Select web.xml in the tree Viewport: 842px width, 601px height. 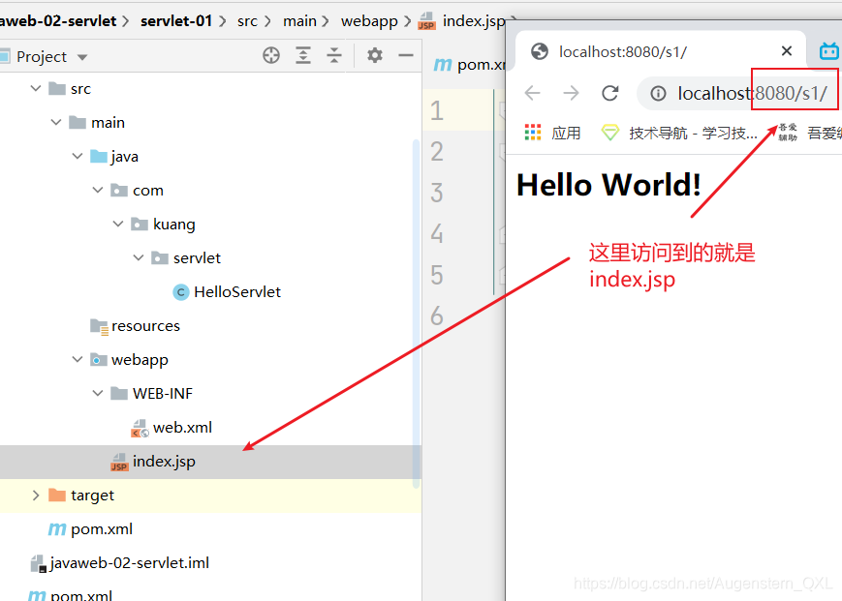tap(172, 428)
